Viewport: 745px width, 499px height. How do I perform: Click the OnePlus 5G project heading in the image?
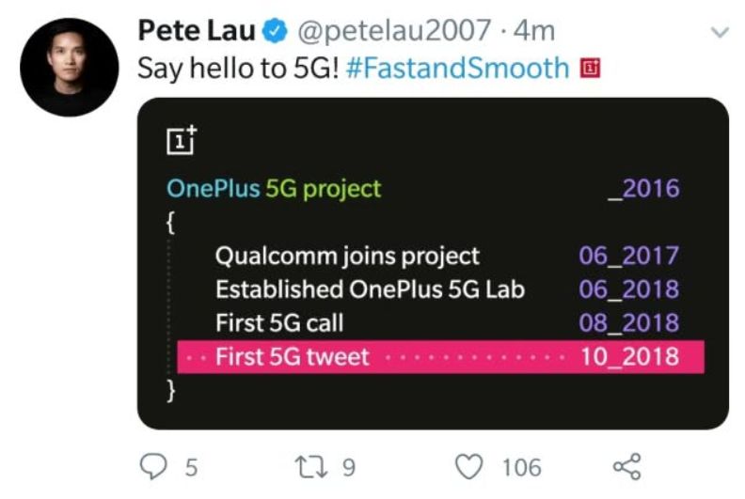274,189
